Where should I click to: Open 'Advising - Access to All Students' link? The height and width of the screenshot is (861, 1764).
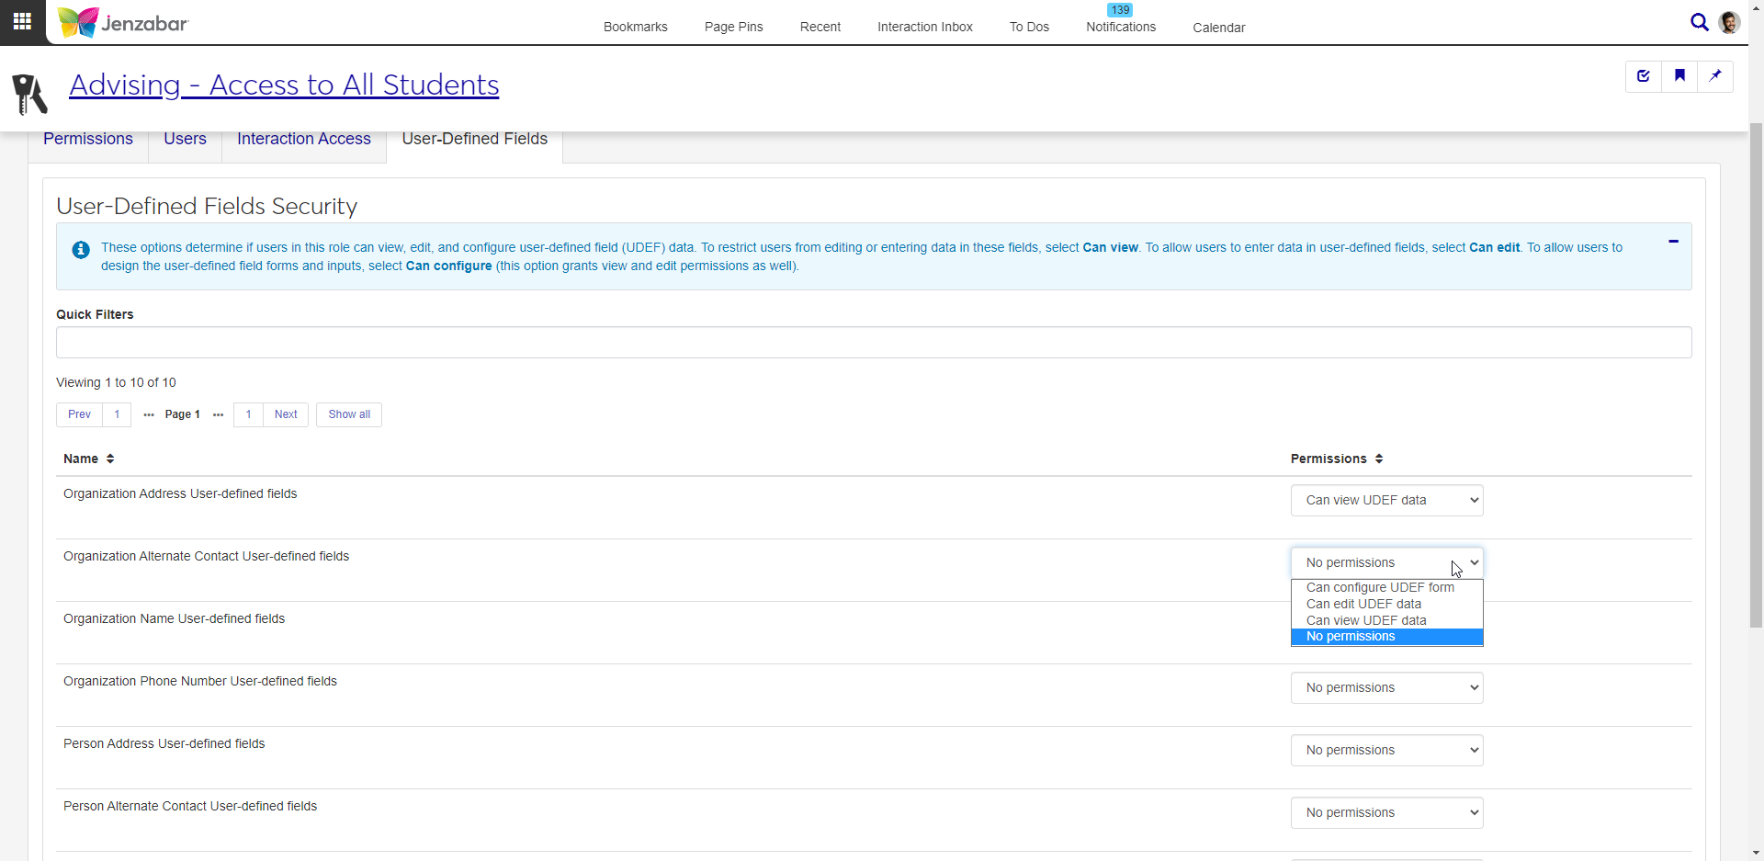[x=284, y=85]
